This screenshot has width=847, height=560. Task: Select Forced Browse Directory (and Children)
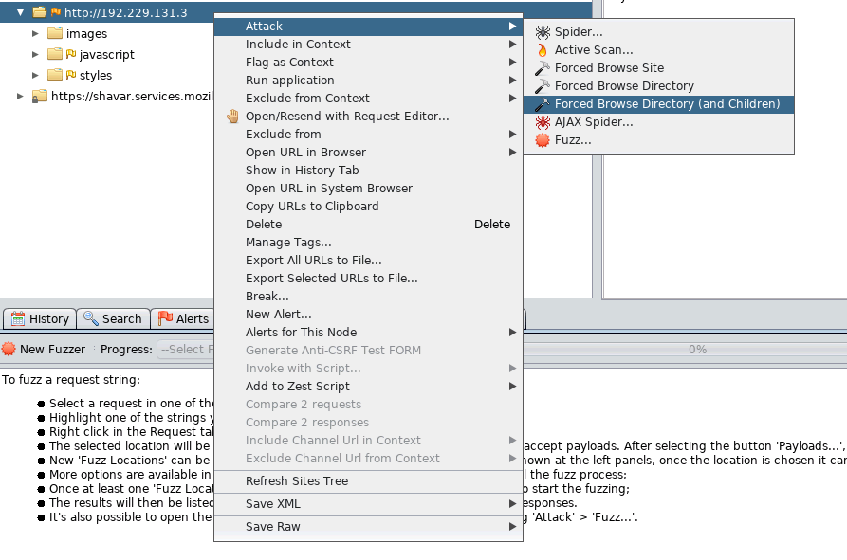(x=667, y=104)
